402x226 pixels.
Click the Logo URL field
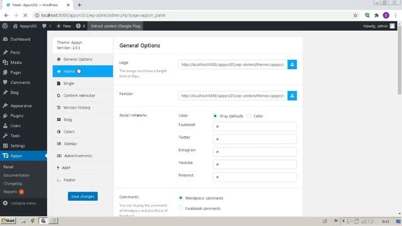tap(233, 65)
